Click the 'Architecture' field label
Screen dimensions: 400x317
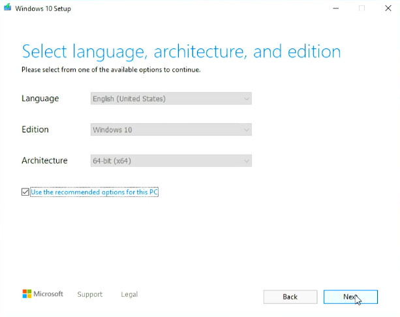[x=44, y=160]
